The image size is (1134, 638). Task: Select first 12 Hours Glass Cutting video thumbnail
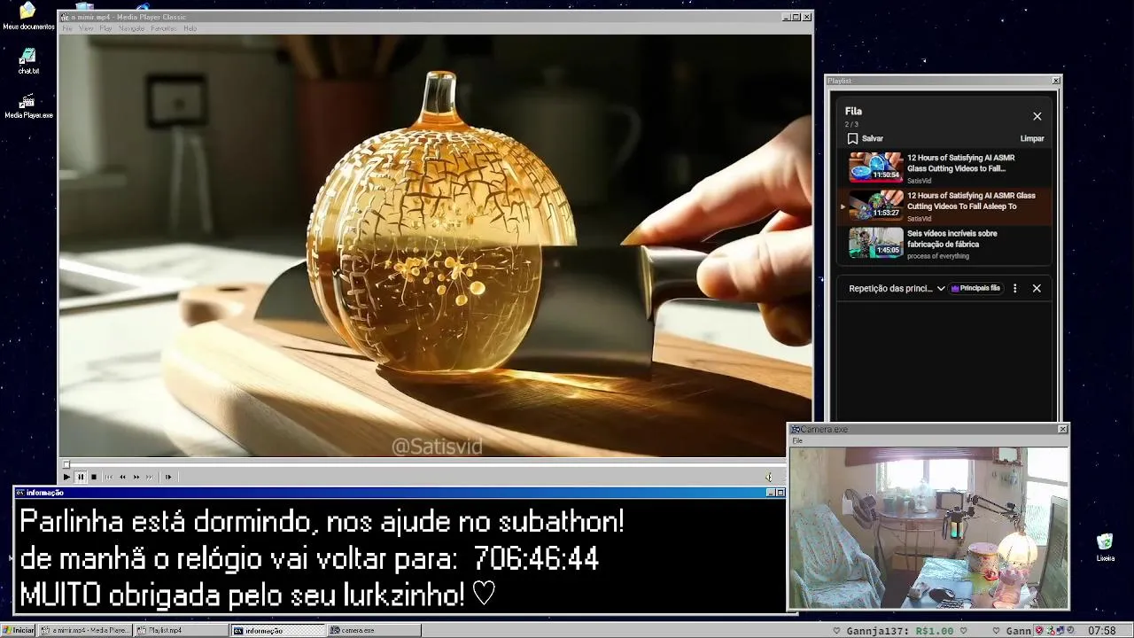pyautogui.click(x=875, y=167)
